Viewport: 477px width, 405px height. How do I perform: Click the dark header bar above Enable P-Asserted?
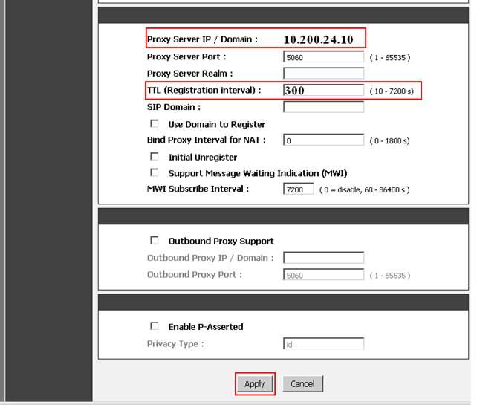tap(284, 302)
